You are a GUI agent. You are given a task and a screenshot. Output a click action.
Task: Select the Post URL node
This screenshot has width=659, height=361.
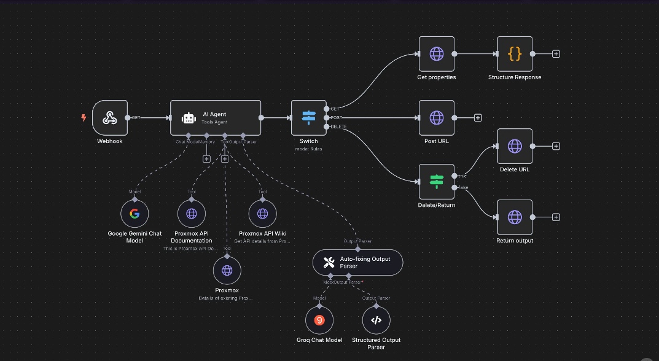(436, 118)
